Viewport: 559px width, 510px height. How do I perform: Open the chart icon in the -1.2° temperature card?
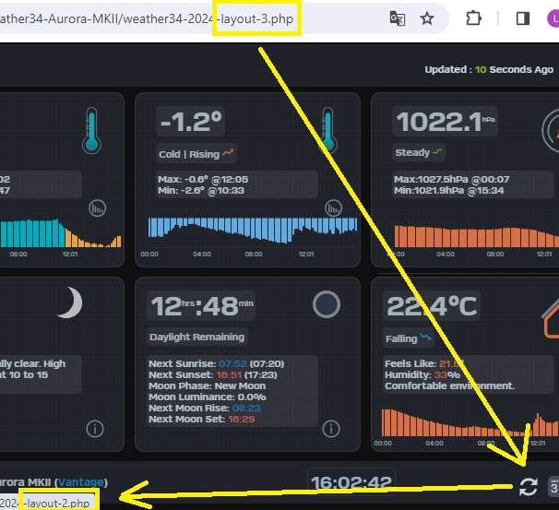(334, 208)
